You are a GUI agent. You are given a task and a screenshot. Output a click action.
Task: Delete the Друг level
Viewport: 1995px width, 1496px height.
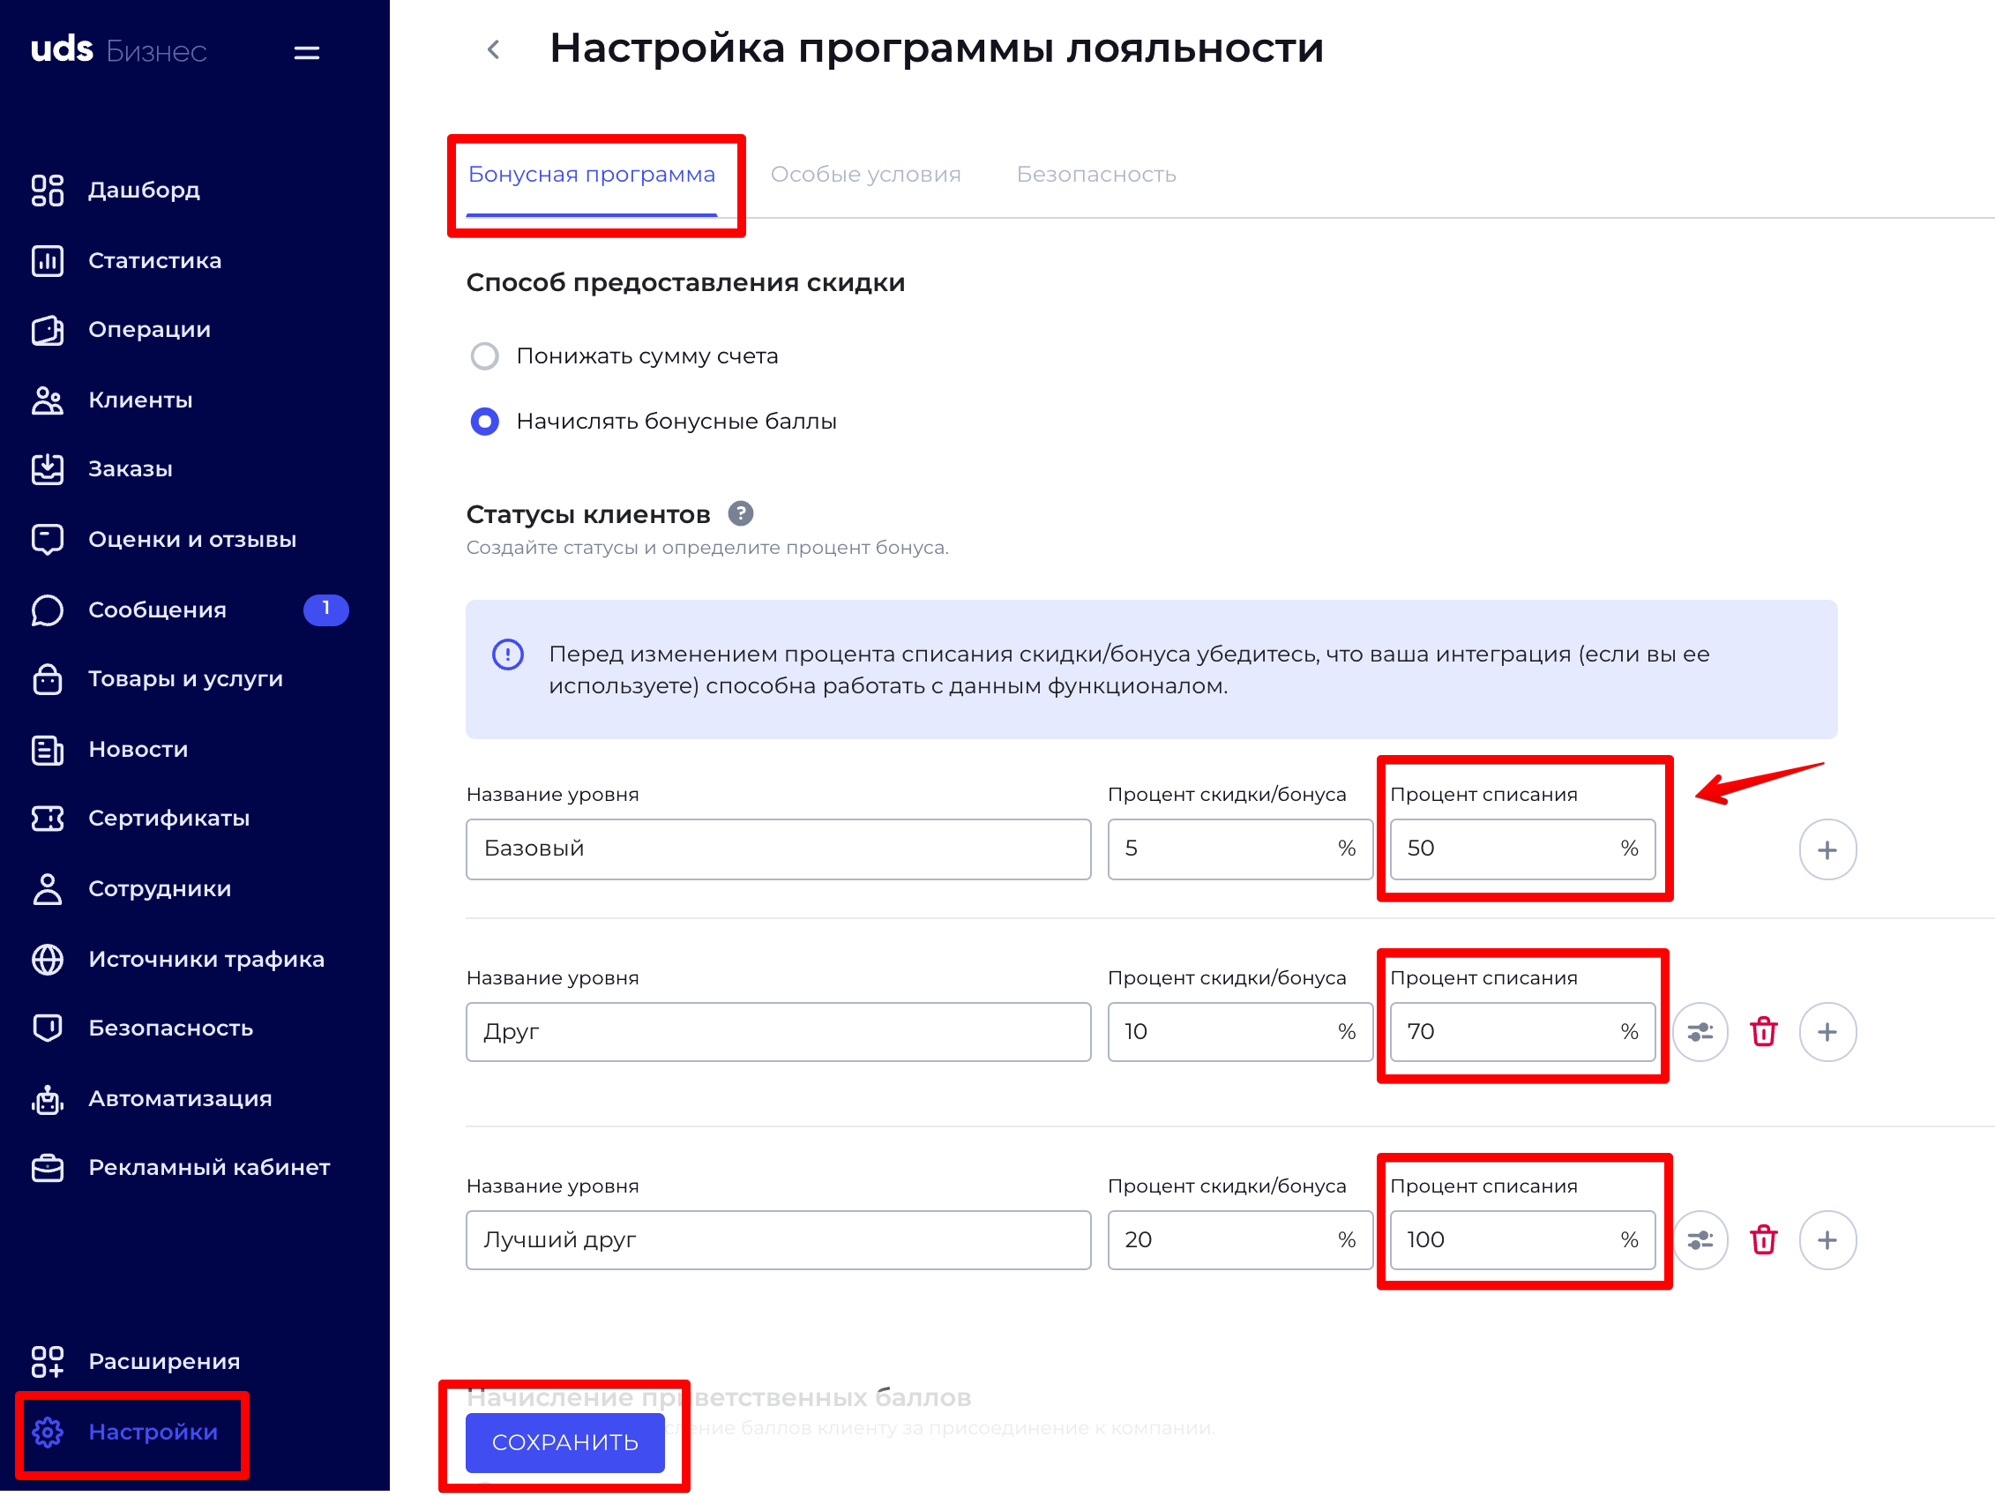click(1764, 1033)
